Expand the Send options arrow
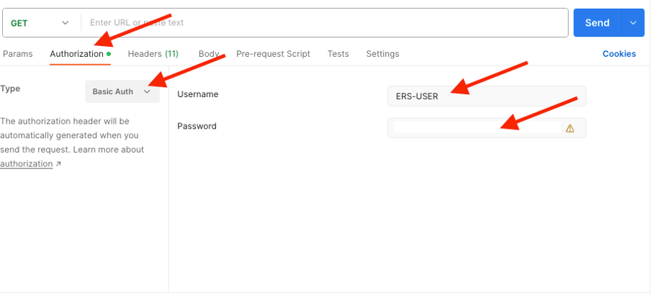651x295 pixels. pyautogui.click(x=633, y=23)
